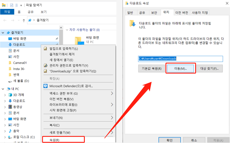Screen dimensions: 230x143
Task: Go forward with the right arrow navigation button
Action: click(x=13, y=20)
